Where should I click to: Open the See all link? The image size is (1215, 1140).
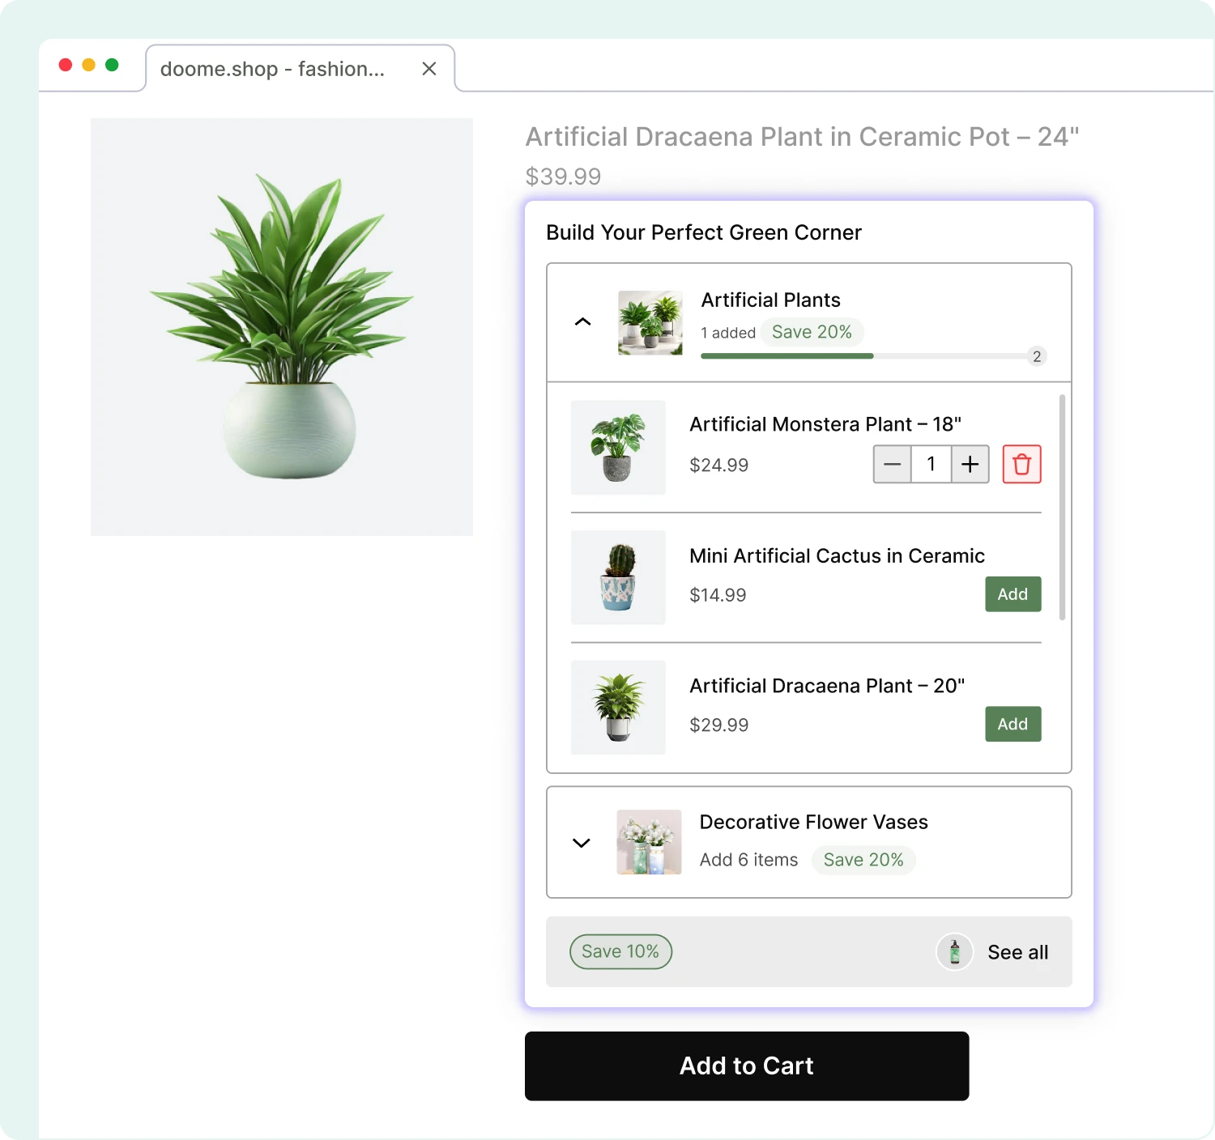(1017, 952)
